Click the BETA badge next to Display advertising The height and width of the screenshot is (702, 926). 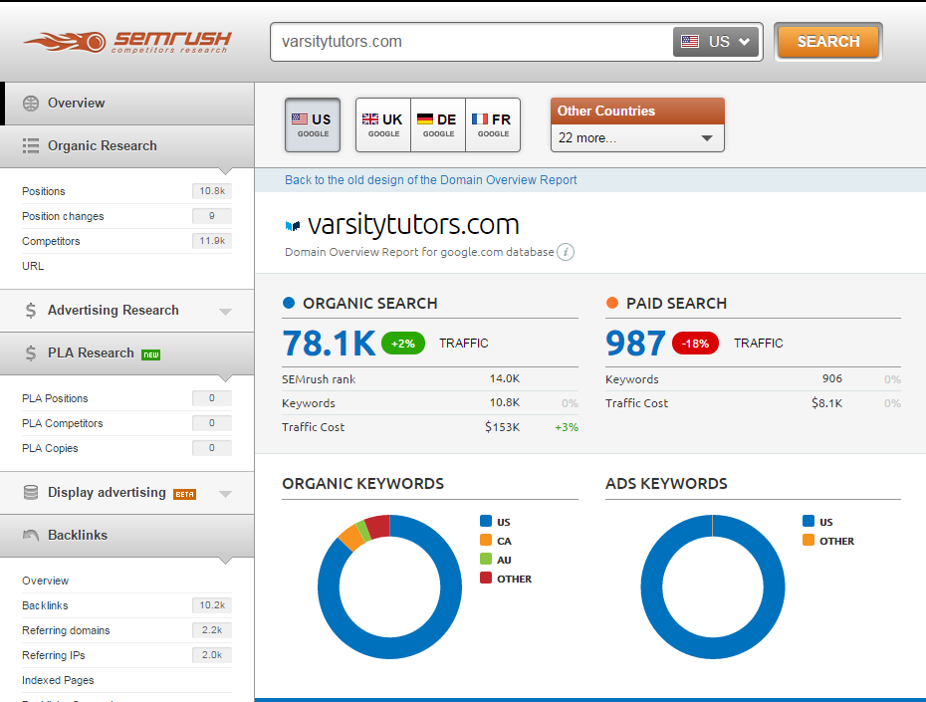[184, 494]
